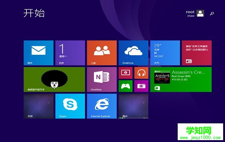Launch the OneDrive tile
225x142 pixels.
click(x=133, y=53)
